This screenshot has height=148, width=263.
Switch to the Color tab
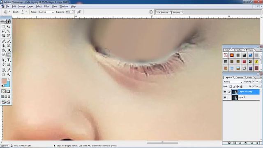[x=227, y=50]
